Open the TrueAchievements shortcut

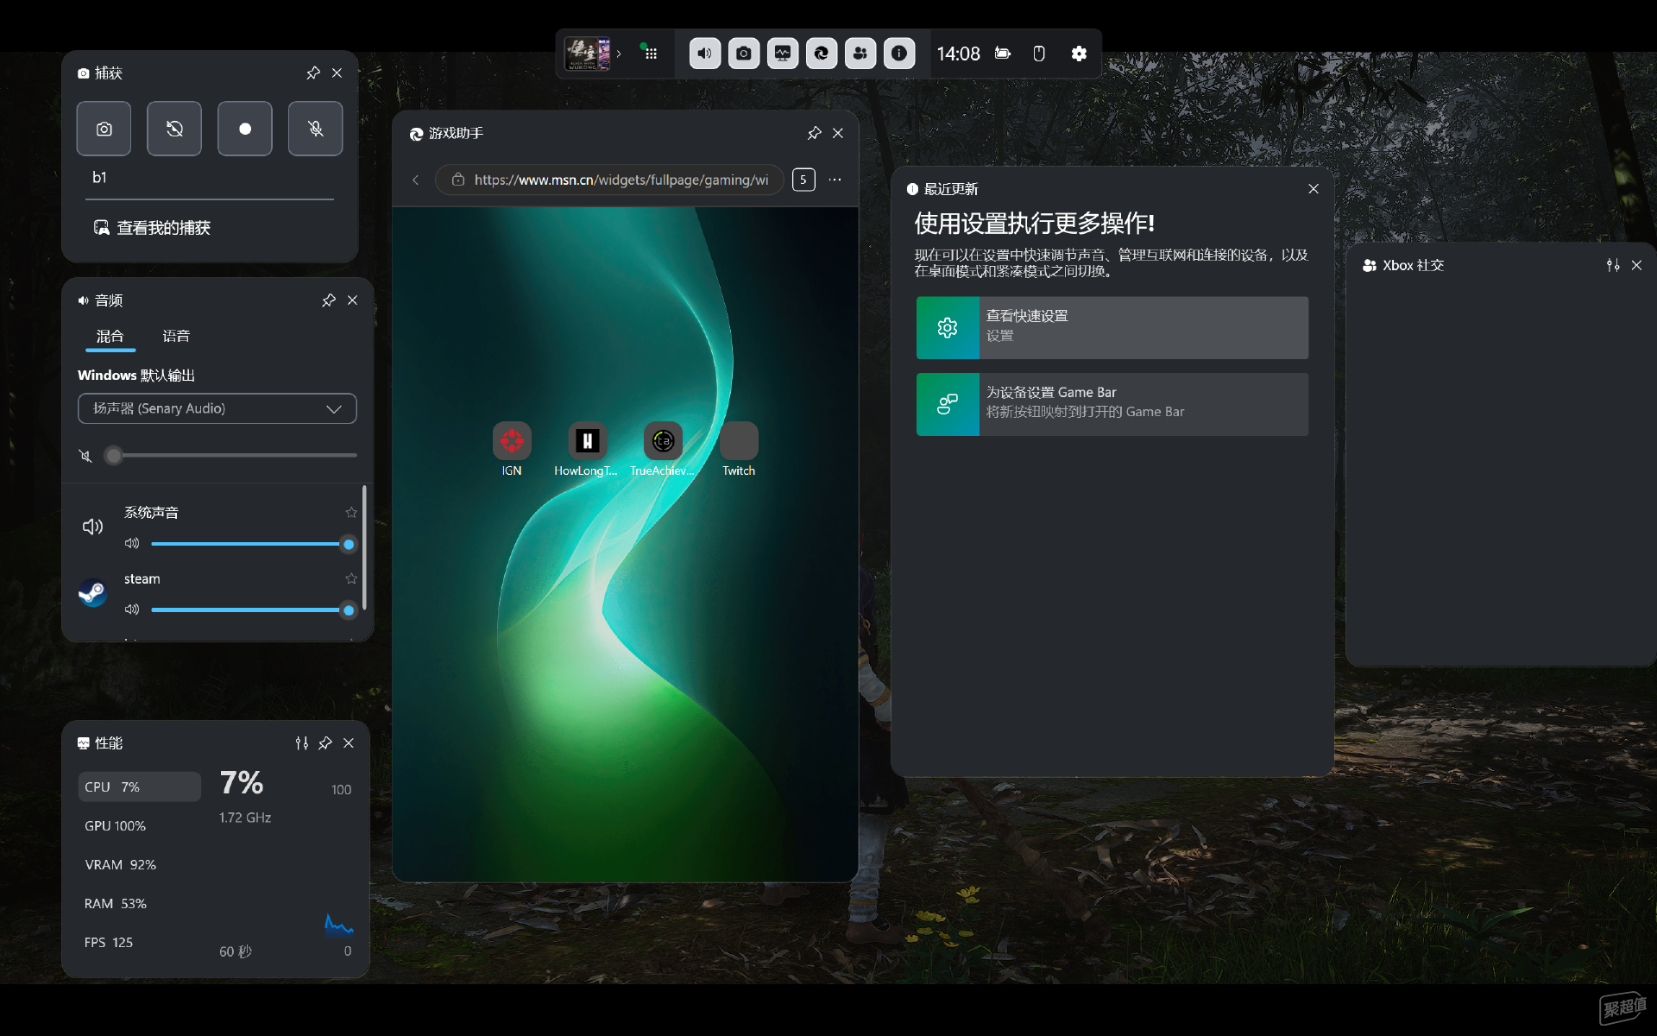click(x=663, y=449)
